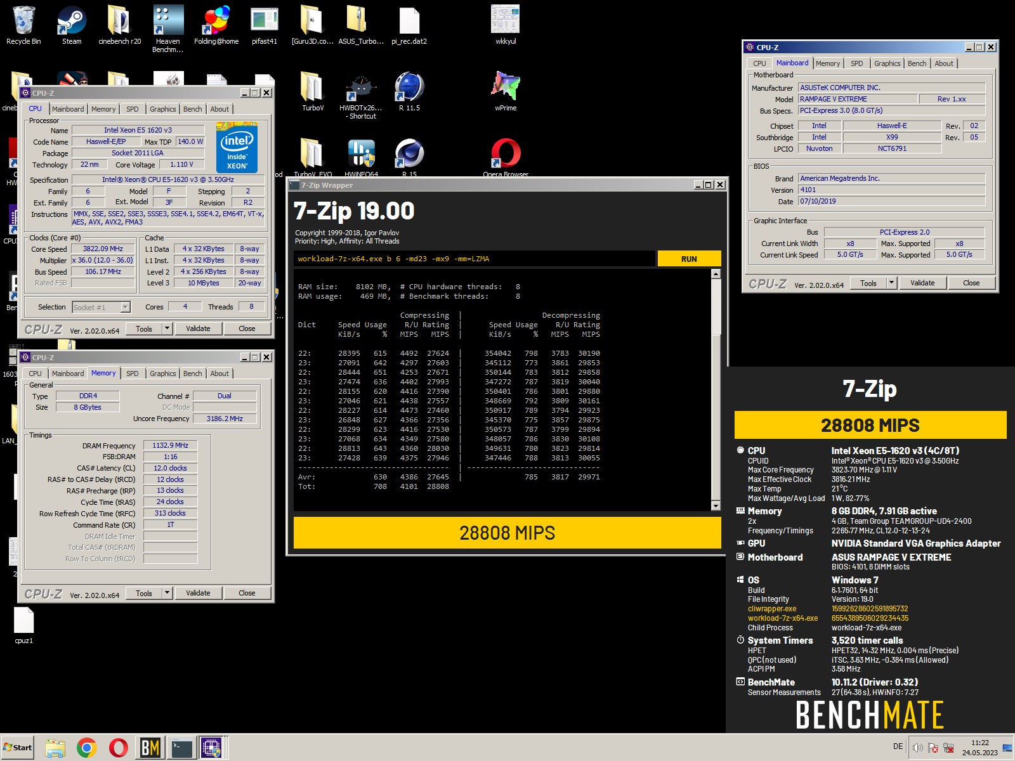
Task: Open the TurboV folder icon
Action: tap(313, 92)
